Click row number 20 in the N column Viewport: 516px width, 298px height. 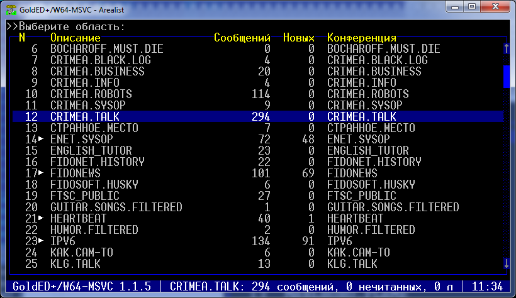31,207
